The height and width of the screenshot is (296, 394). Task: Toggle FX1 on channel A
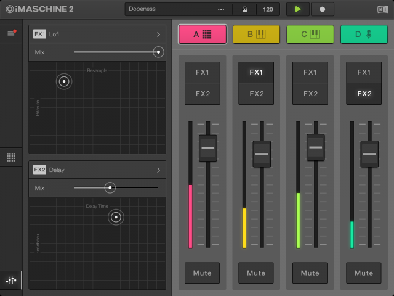(203, 72)
